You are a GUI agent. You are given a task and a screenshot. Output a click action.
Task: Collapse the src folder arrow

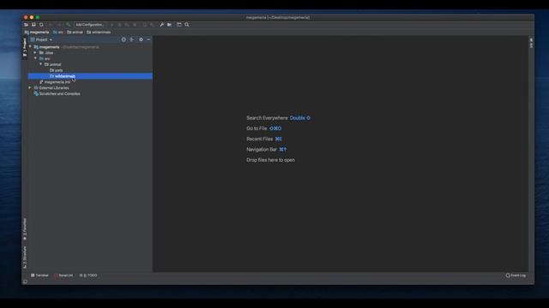coord(35,59)
